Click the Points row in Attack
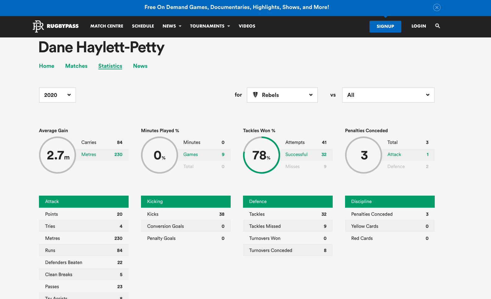491x299 pixels. [x=84, y=214]
